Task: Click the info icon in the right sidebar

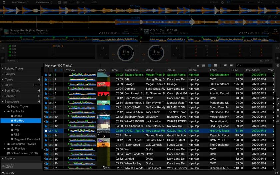Action: click(278, 110)
